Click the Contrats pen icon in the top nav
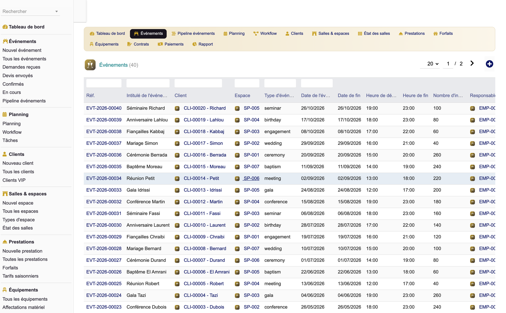This screenshot has height=313, width=506. point(129,44)
